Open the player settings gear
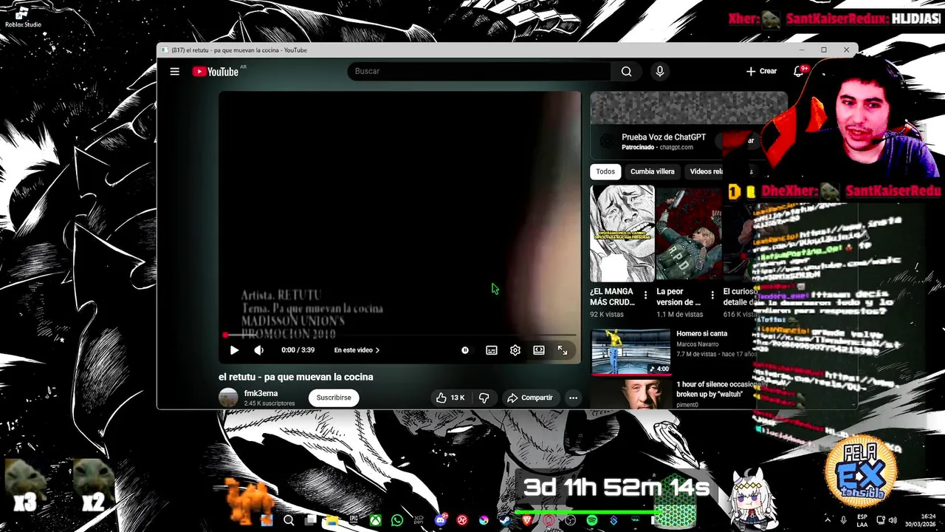This screenshot has width=945, height=532. coord(515,350)
